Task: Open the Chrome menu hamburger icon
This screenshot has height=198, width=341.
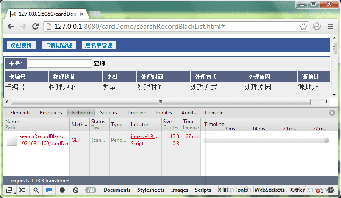Action: tap(330, 27)
